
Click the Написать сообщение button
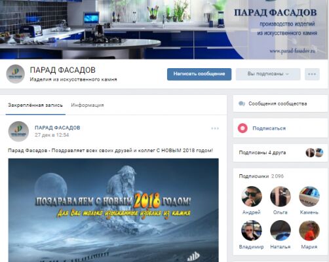(199, 74)
